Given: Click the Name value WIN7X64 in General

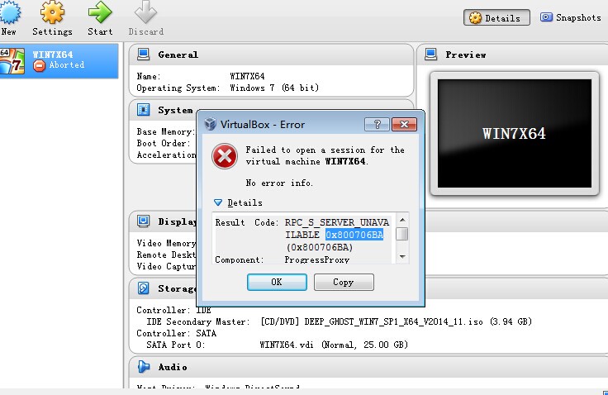Looking at the screenshot, I should point(247,76).
